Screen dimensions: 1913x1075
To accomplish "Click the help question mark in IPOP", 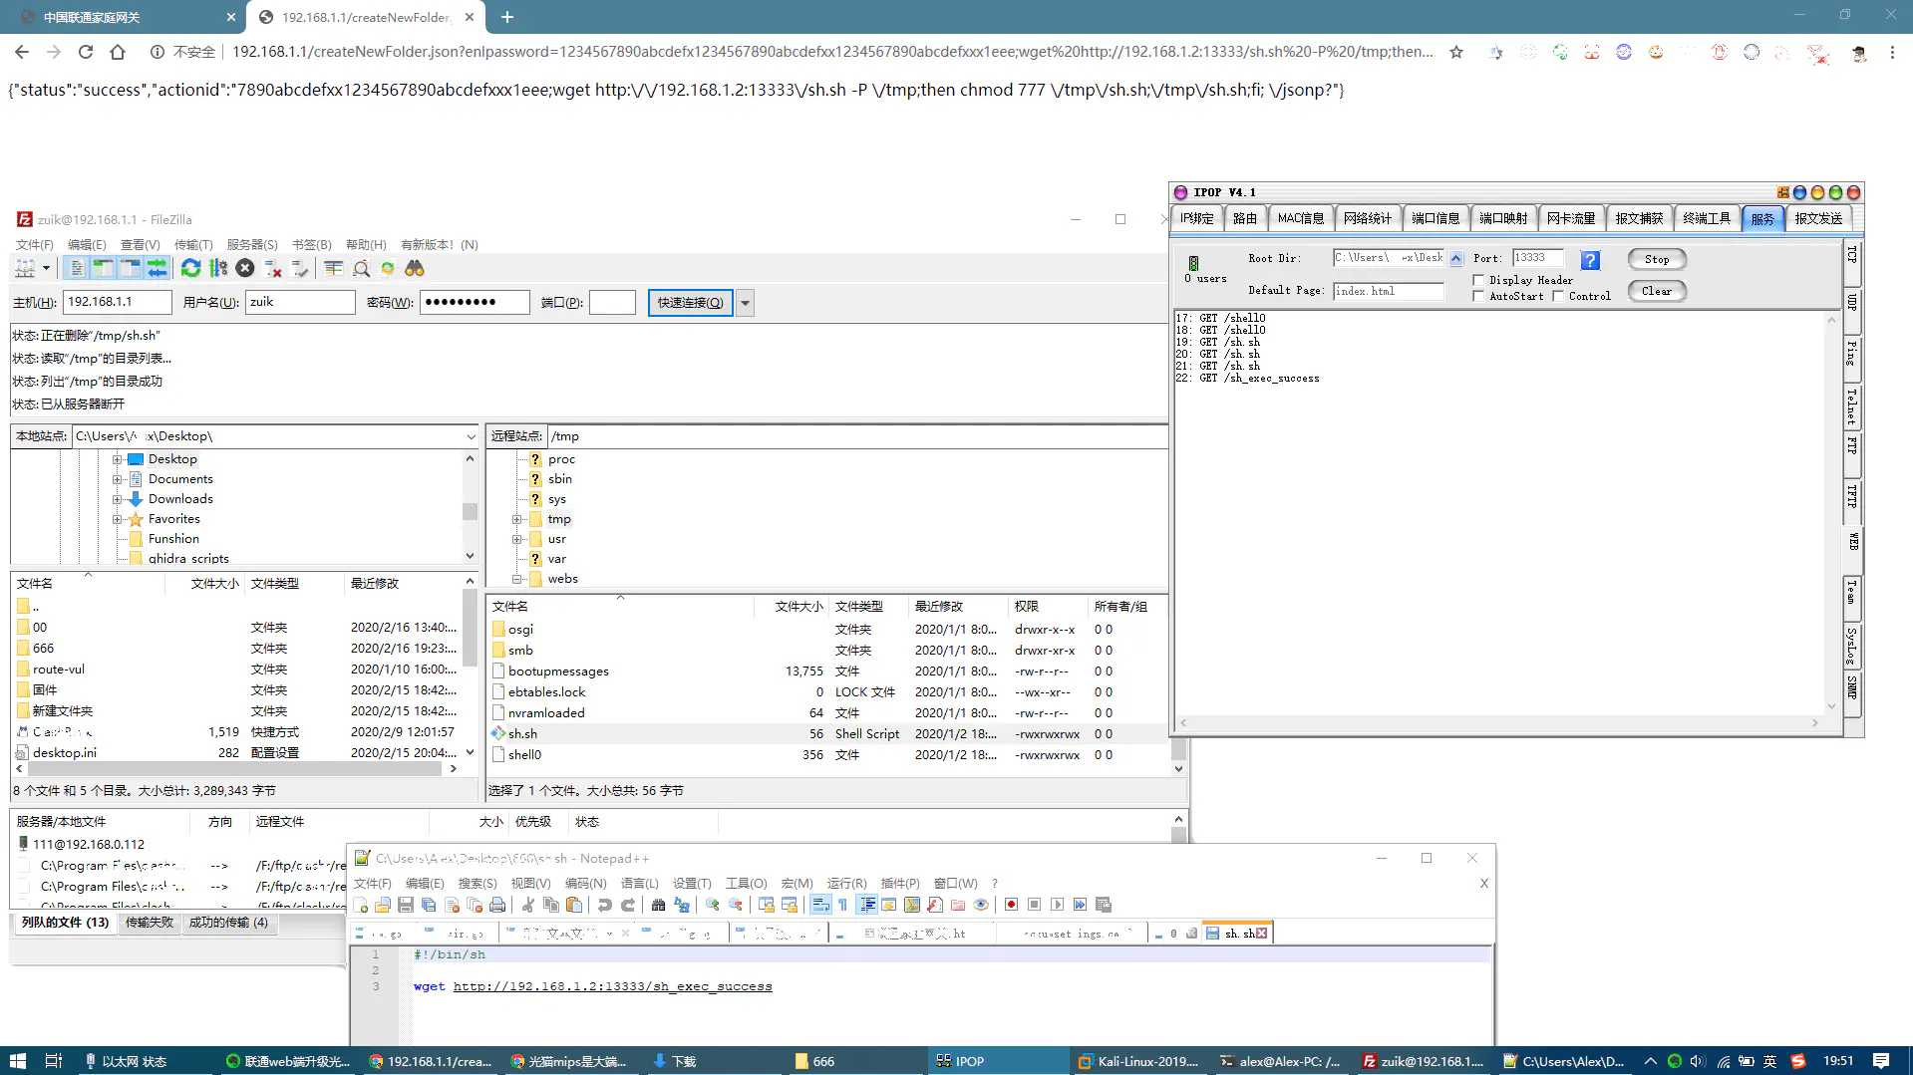I will 1589,260.
